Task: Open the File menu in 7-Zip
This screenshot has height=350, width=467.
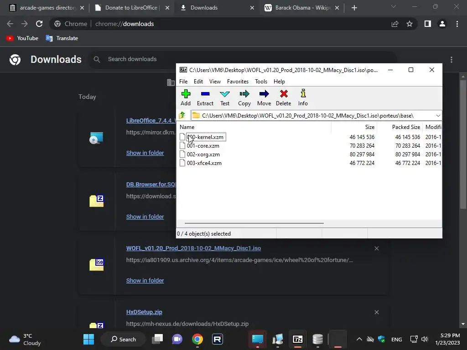Action: click(183, 82)
